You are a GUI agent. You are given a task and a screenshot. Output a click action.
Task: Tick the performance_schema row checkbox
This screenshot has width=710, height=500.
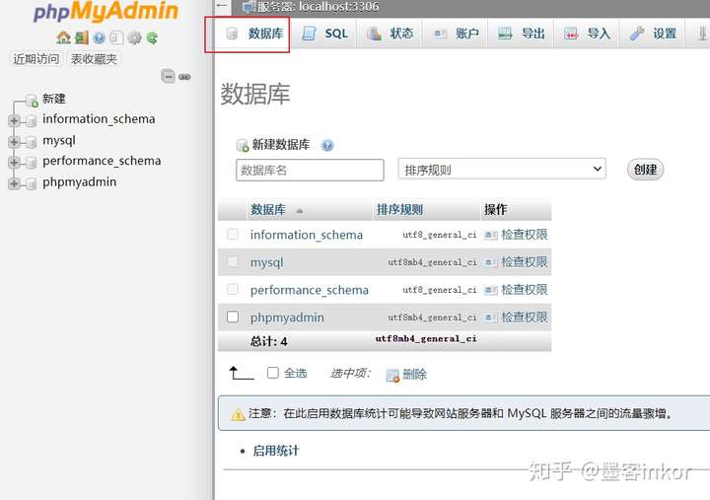(x=233, y=289)
